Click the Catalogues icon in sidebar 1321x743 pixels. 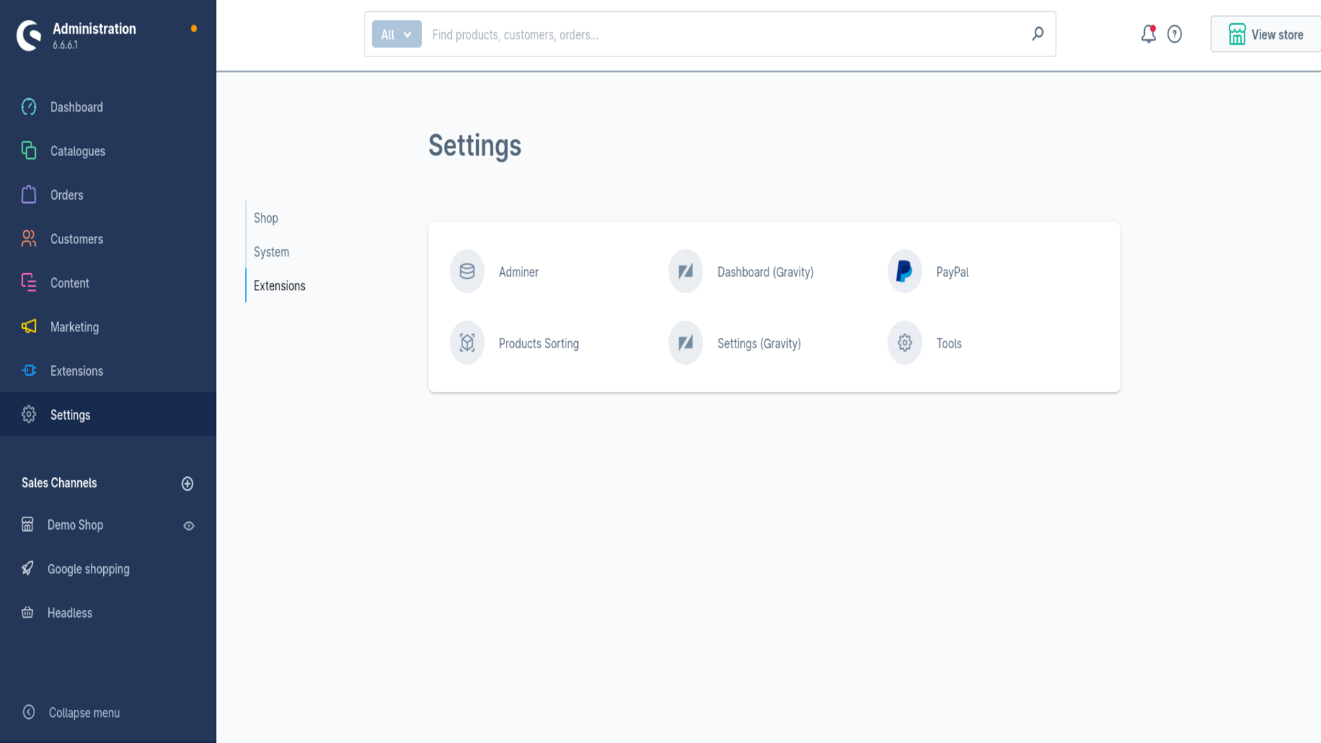[x=29, y=151]
